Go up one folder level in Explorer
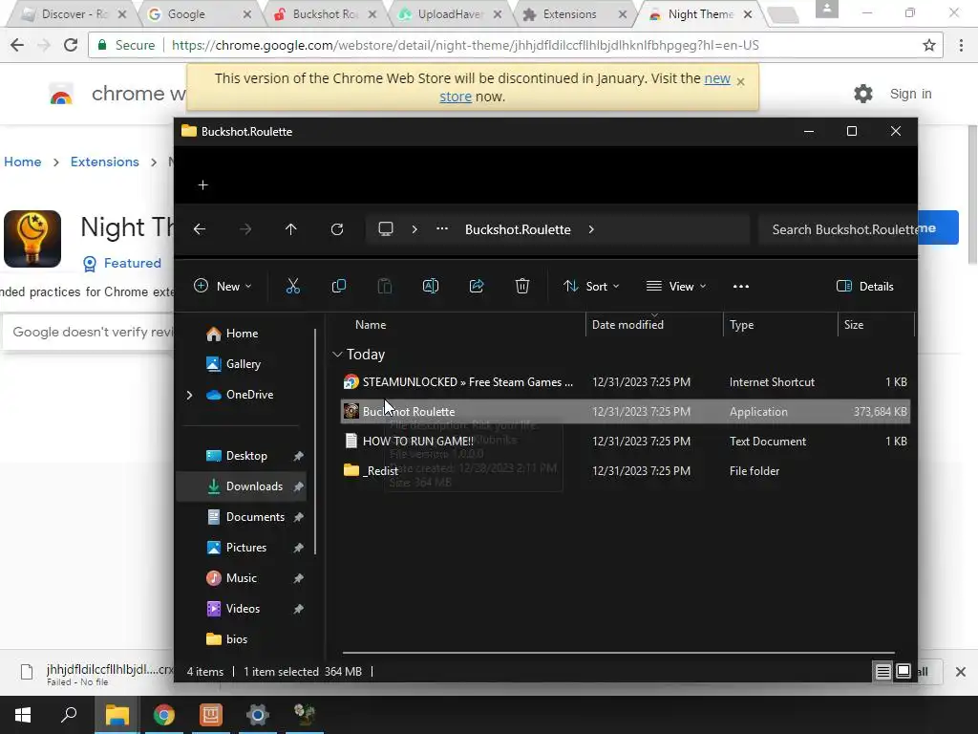 click(290, 229)
